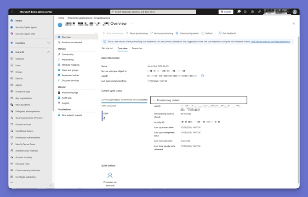Image resolution: width=308 pixels, height=197 pixels.
Task: Open Certificate authorities
Action: [26, 177]
